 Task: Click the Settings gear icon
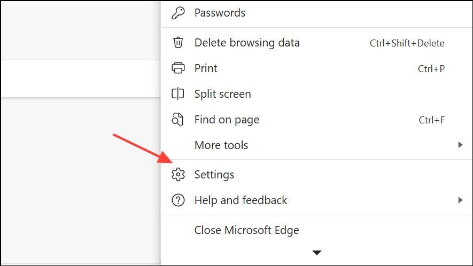click(x=177, y=175)
